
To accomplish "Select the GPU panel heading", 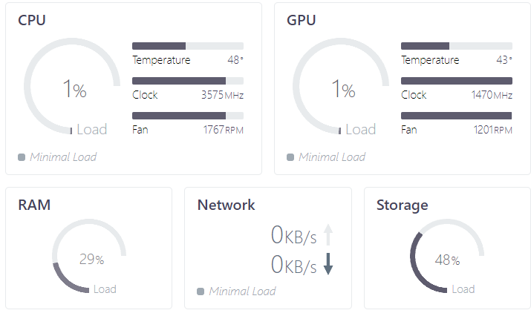I will coord(302,21).
